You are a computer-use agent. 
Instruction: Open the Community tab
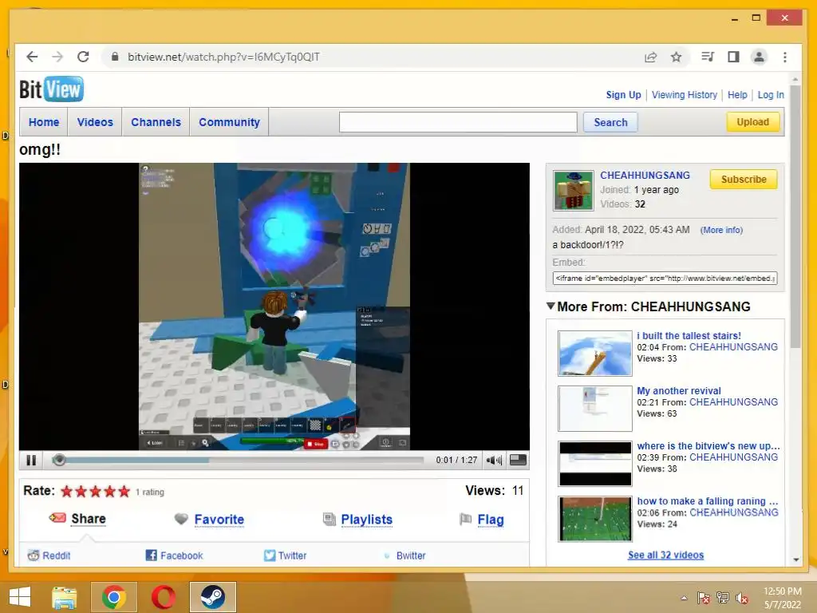point(229,122)
